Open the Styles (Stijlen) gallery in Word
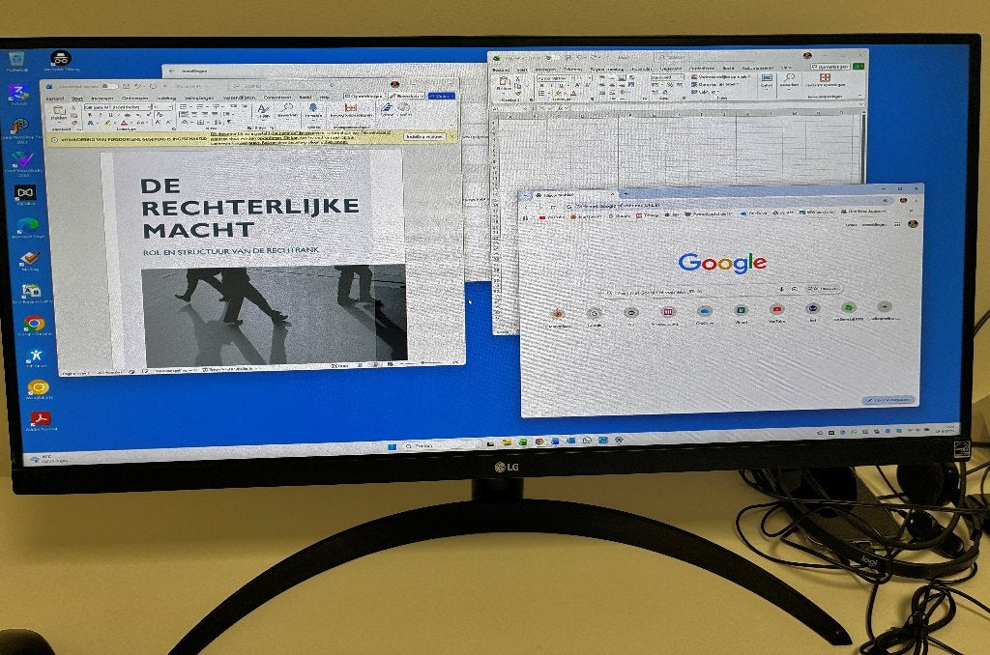Viewport: 990px width, 655px height. pyautogui.click(x=263, y=112)
